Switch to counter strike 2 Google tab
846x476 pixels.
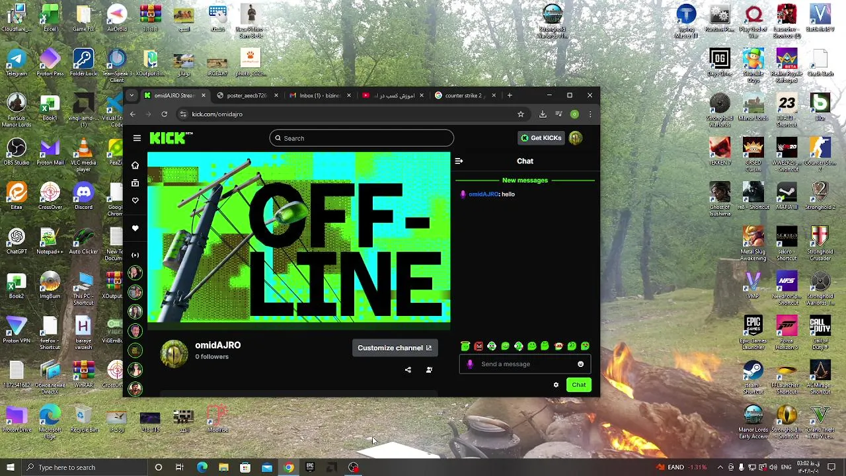click(464, 95)
